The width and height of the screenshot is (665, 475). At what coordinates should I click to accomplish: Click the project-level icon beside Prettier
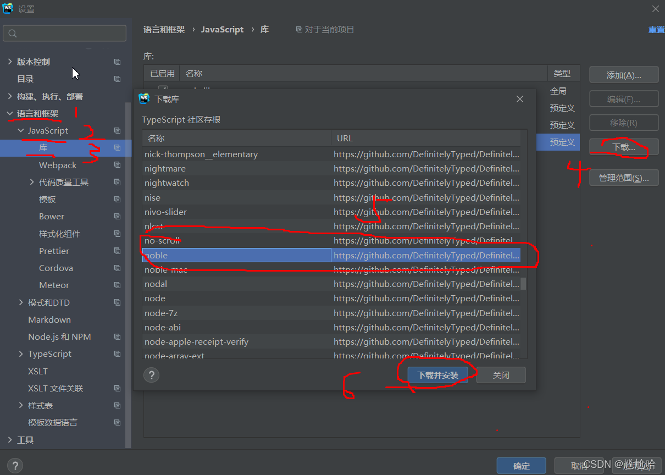pyautogui.click(x=117, y=251)
